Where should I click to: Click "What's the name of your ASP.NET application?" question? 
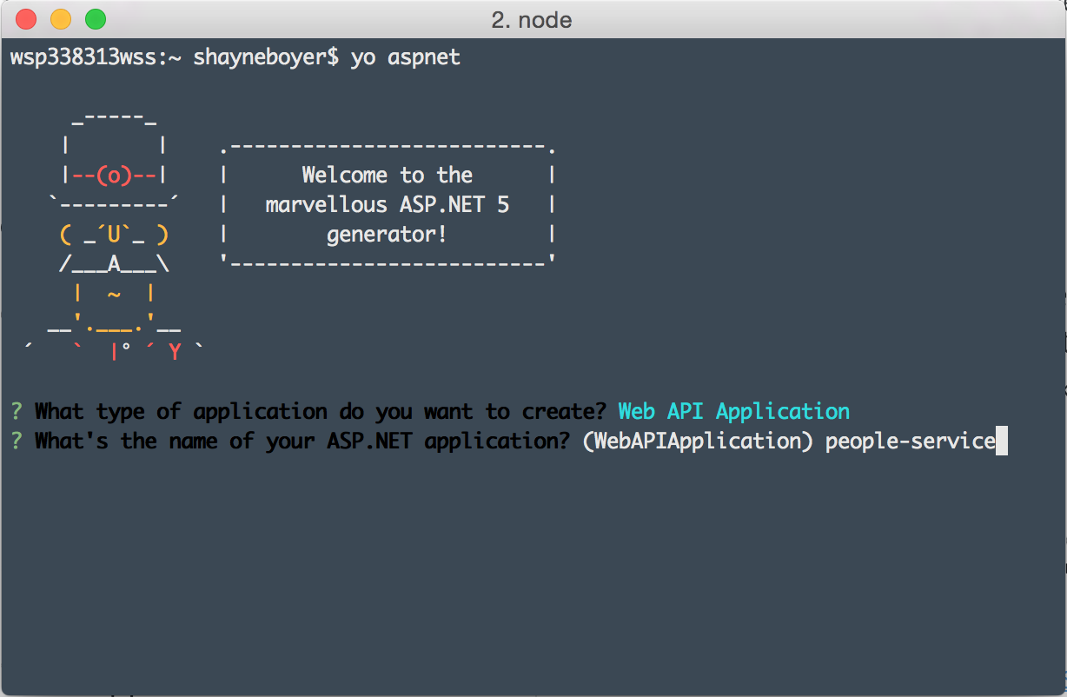[302, 441]
